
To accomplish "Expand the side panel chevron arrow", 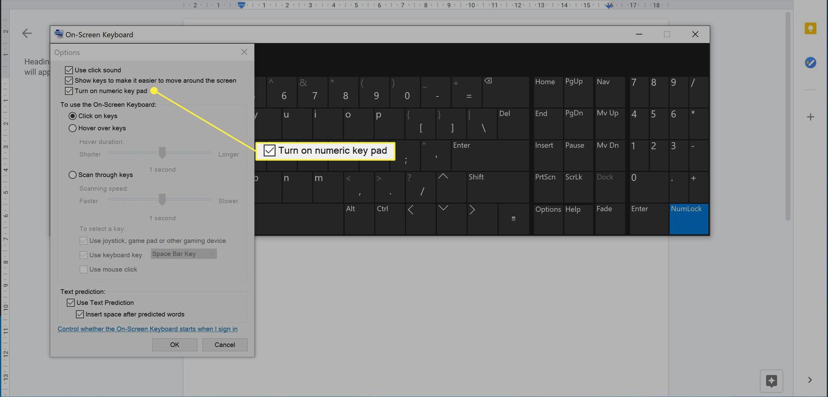I will [810, 380].
